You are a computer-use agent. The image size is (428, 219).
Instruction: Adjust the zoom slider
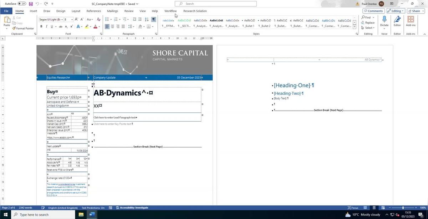(403, 208)
